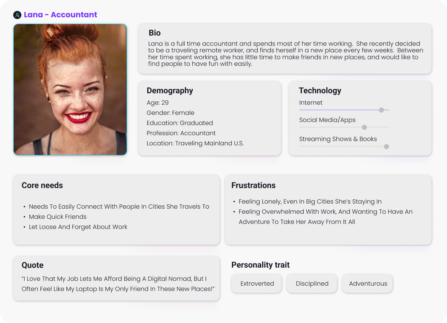The image size is (447, 323).
Task: Click Location: Traveling Mainland U.S.
Action: [x=195, y=143]
